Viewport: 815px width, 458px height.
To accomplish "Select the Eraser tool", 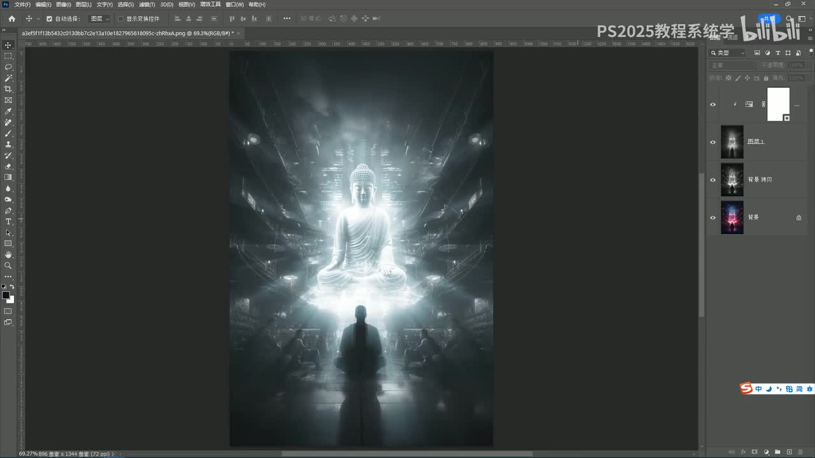I will [x=8, y=166].
